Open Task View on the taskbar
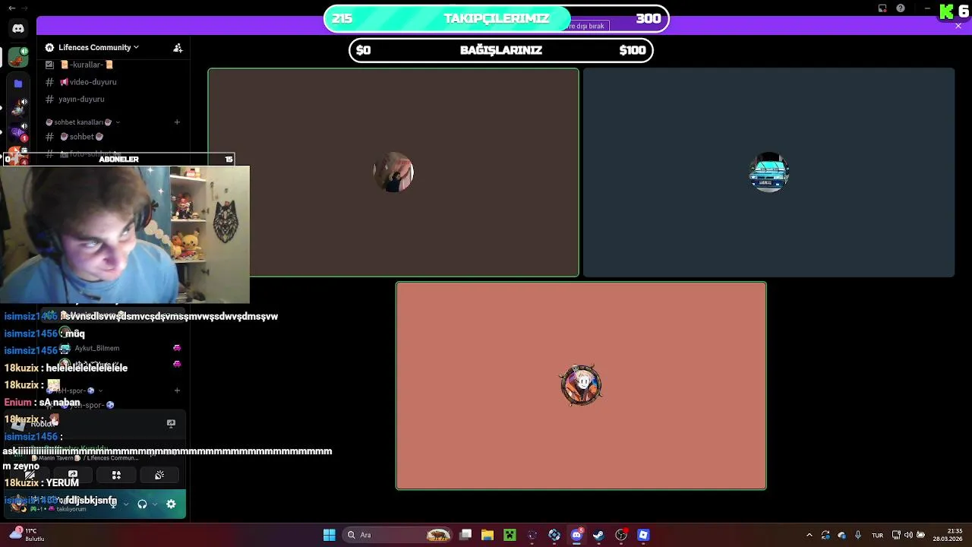The width and height of the screenshot is (972, 547). [465, 535]
